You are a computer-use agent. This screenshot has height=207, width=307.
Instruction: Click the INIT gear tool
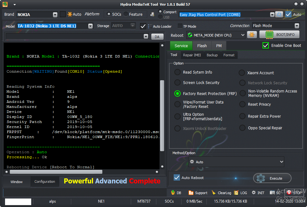tap(258, 193)
